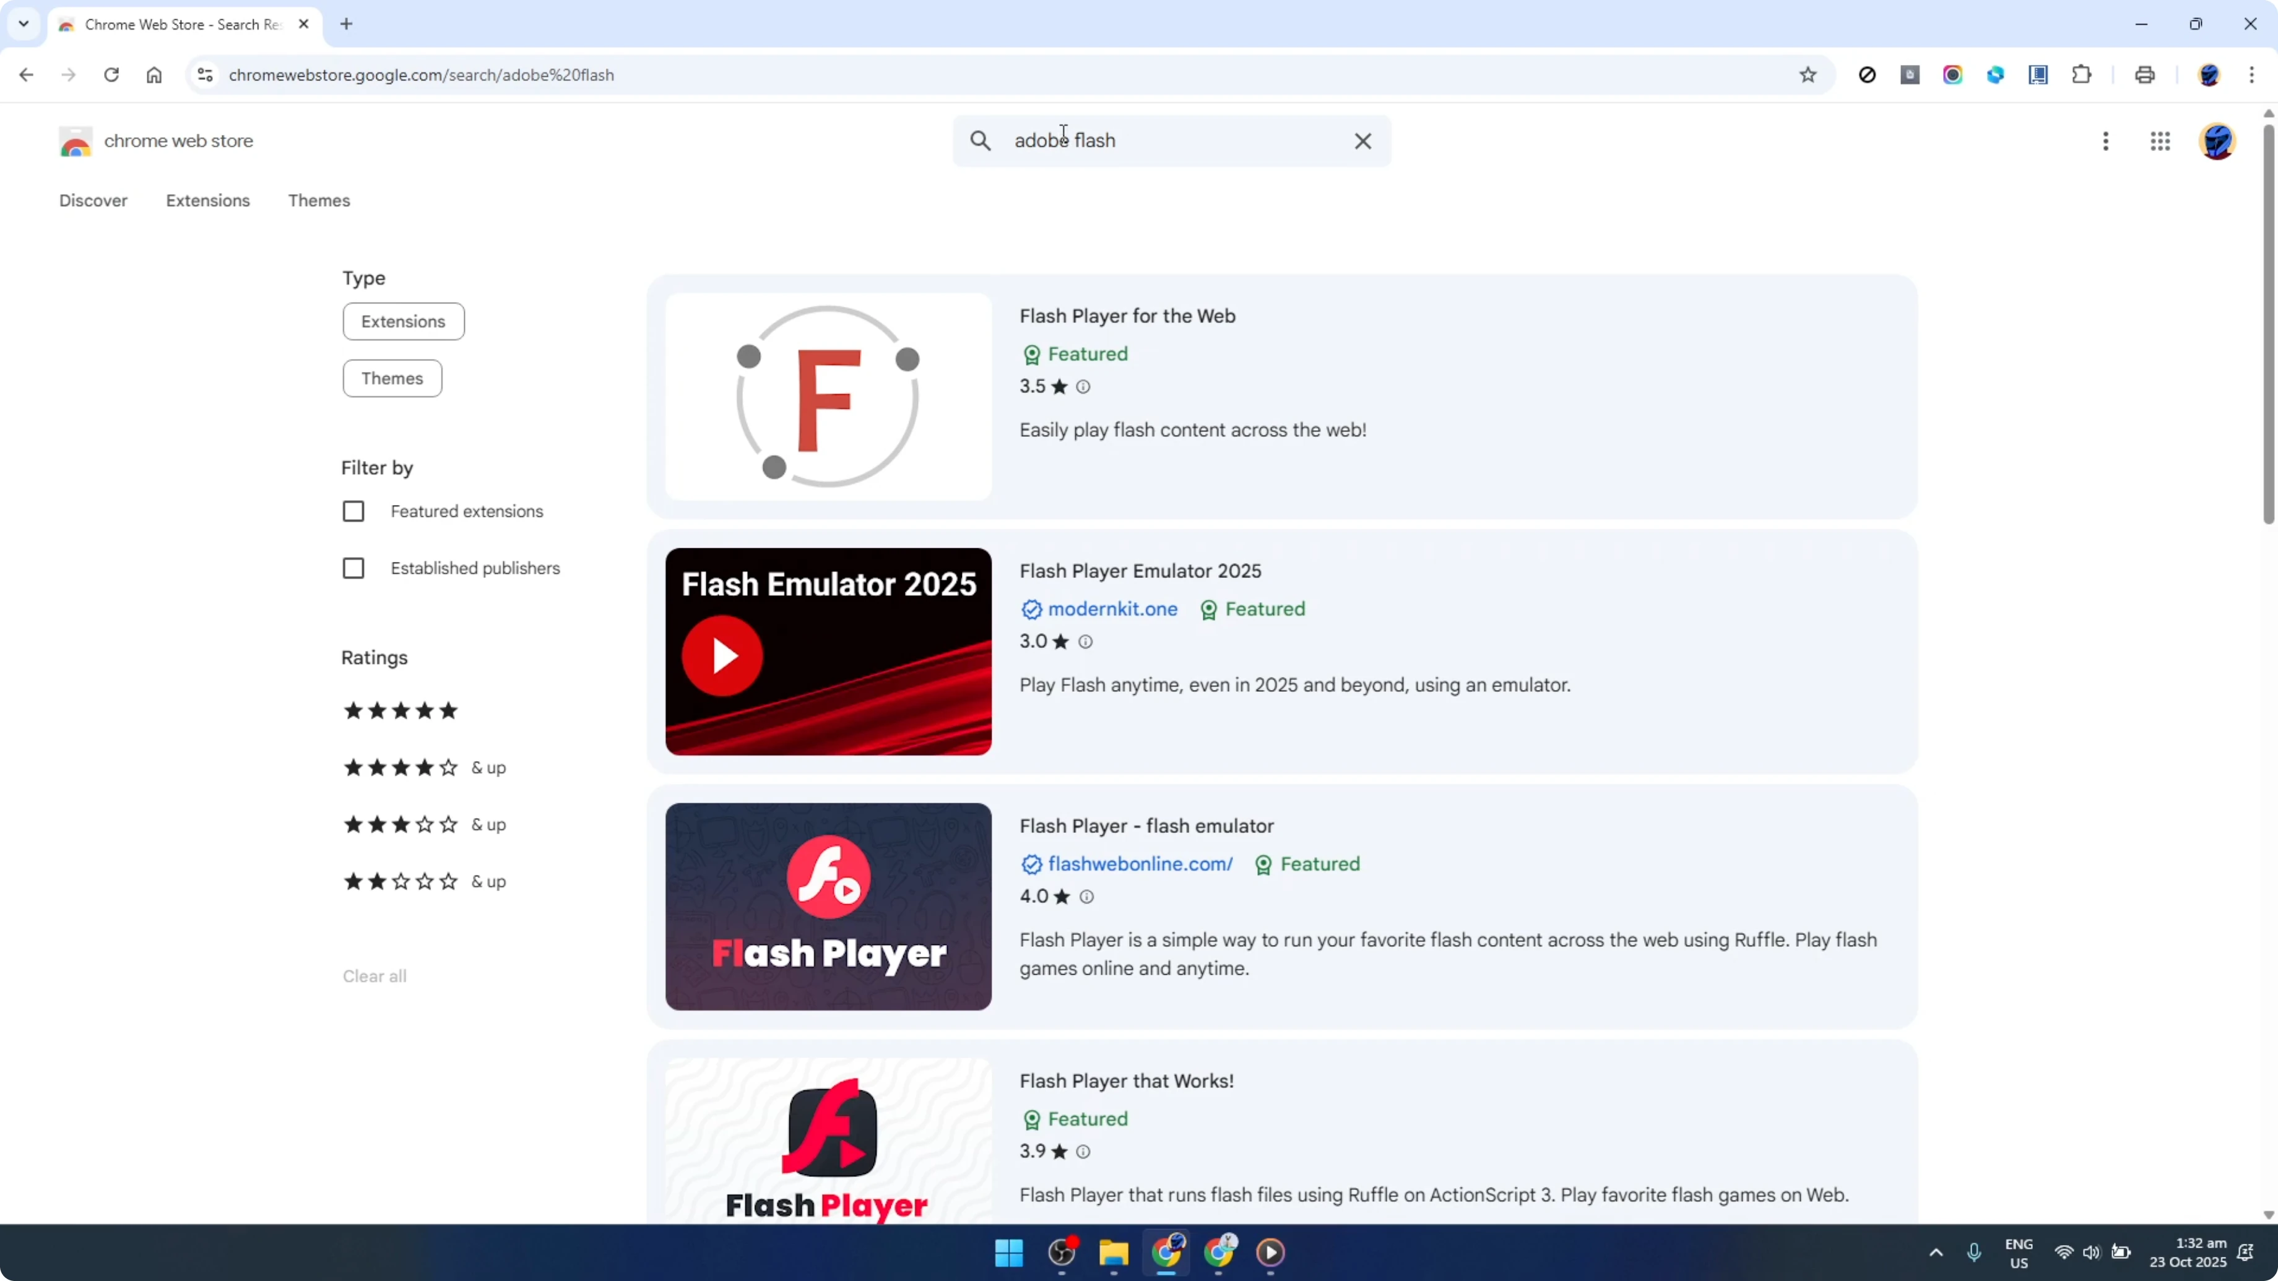Open the Extensions puzzle icon in toolbar

[2082, 75]
